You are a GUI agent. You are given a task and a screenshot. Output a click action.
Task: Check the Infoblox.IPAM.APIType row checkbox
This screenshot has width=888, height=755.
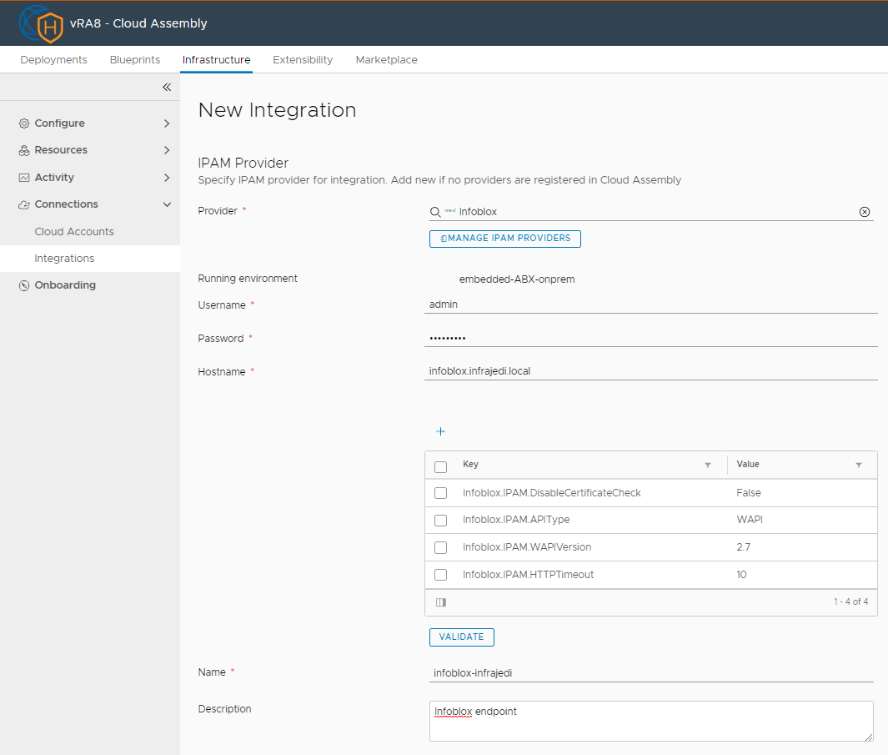point(440,520)
